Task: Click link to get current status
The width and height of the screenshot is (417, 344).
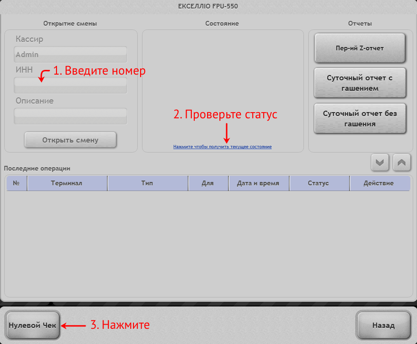Action: (222, 147)
